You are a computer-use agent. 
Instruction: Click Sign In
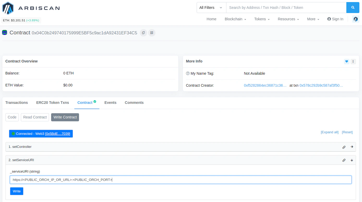(335, 19)
